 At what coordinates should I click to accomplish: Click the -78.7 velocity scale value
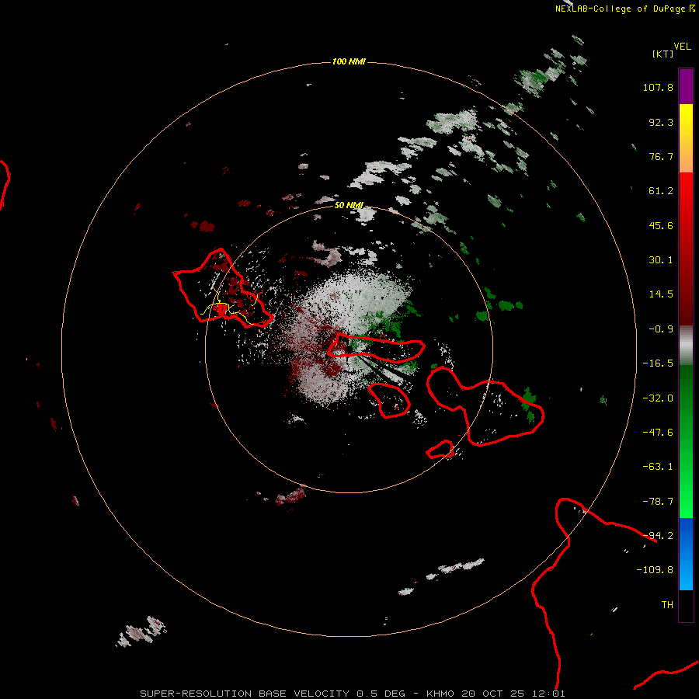tap(658, 502)
